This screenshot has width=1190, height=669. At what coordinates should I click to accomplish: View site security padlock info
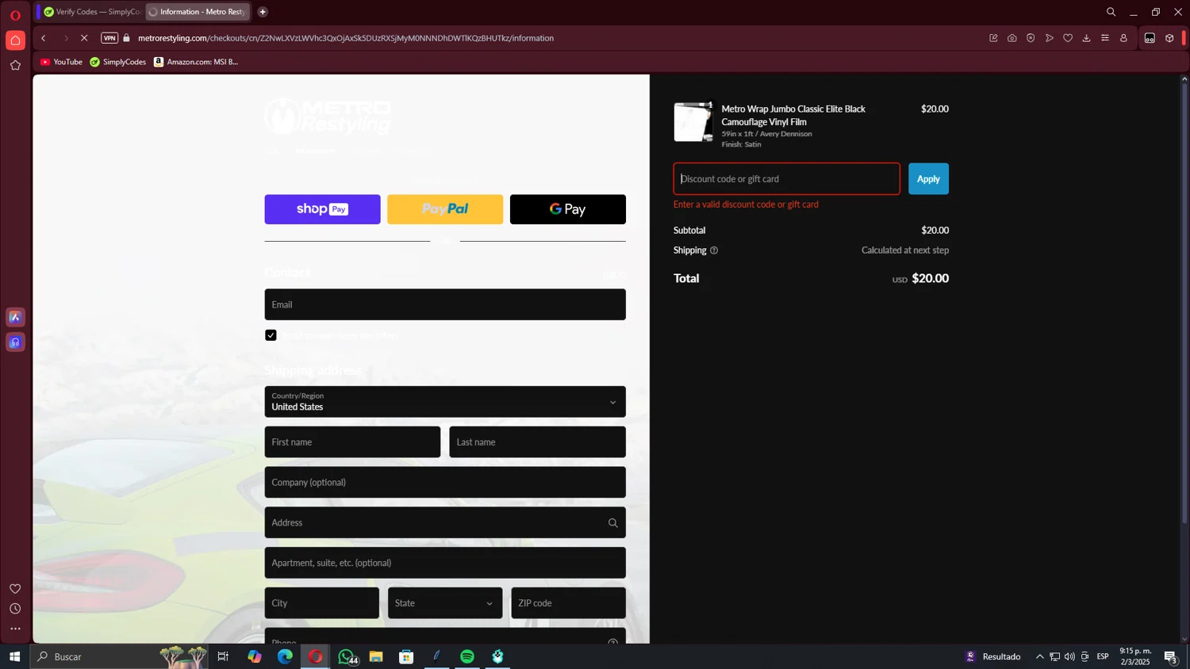pyautogui.click(x=127, y=38)
